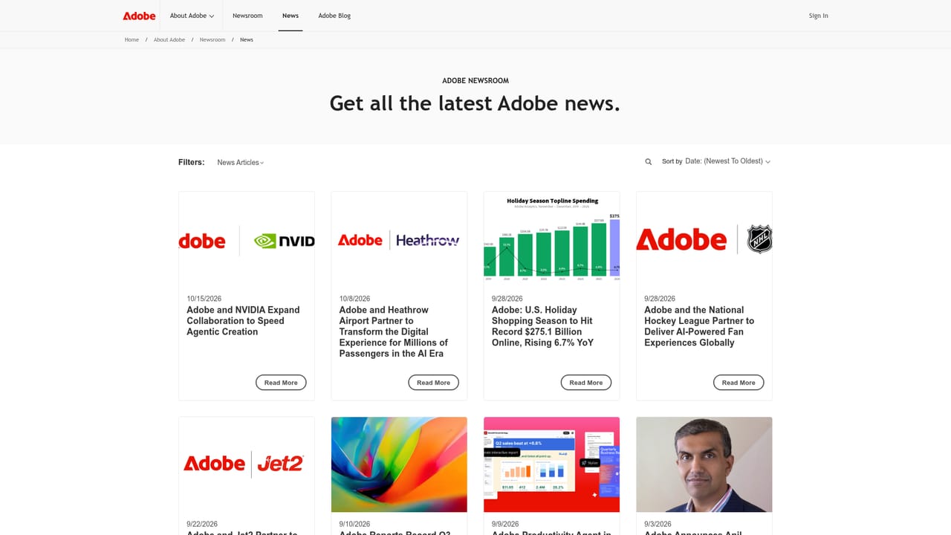The height and width of the screenshot is (535, 951).
Task: Open Adobe Jet2 logo thumbnail
Action: [x=247, y=464]
